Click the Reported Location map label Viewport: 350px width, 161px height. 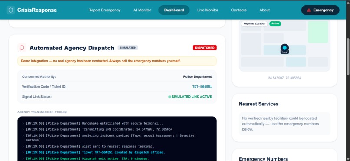pyautogui.click(x=254, y=23)
